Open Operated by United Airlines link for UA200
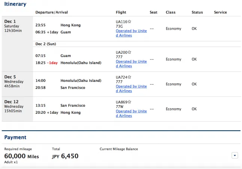Viewport: 242px width, 169px height. point(131,64)
